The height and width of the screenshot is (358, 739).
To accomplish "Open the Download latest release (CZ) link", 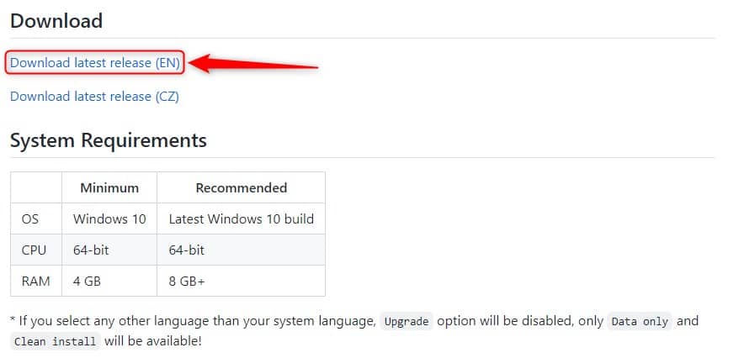I will pos(94,97).
